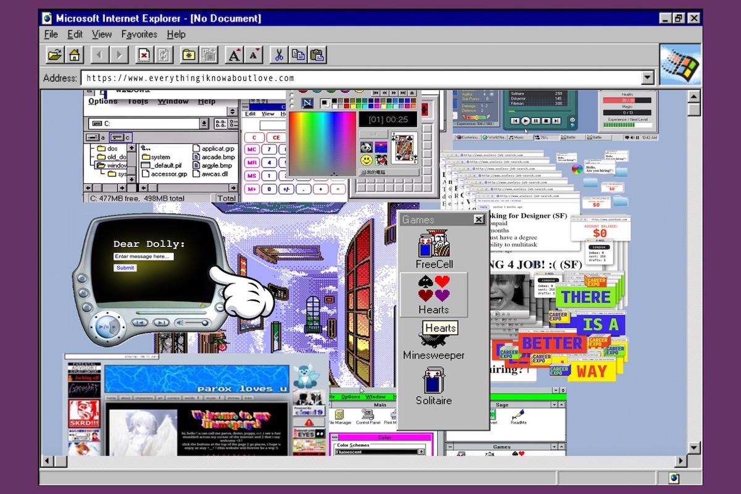Decrease font size with small A icon
This screenshot has height=494, width=741.
pos(254,54)
